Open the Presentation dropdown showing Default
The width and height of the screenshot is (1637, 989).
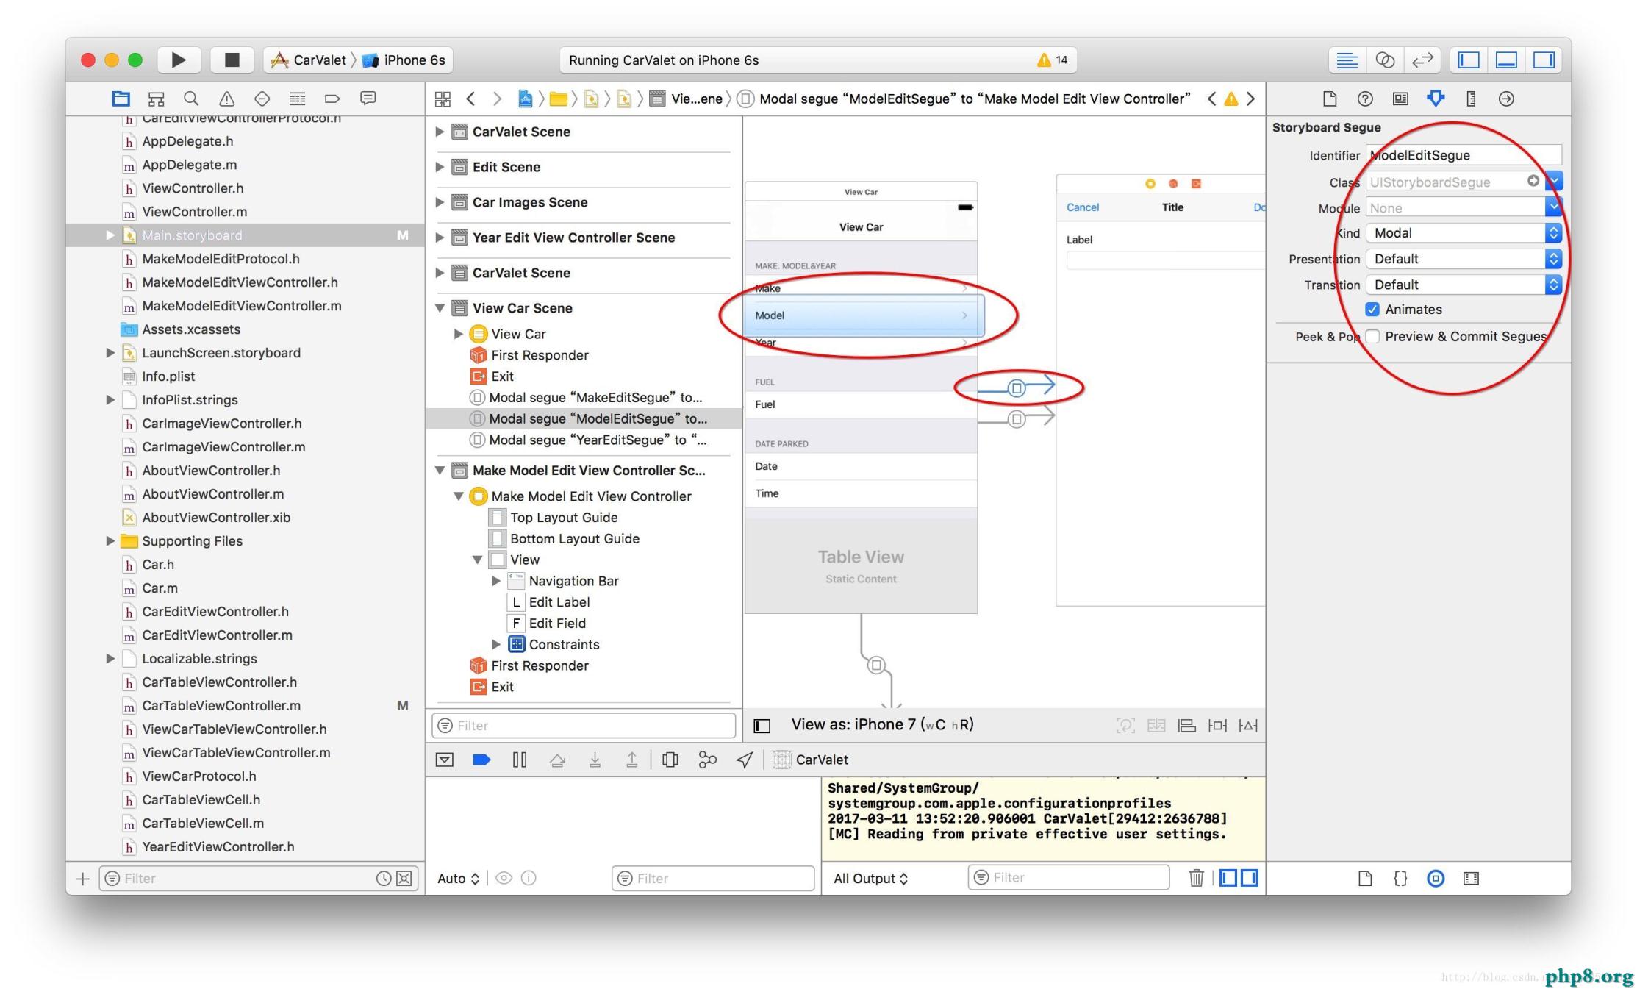coord(1461,258)
